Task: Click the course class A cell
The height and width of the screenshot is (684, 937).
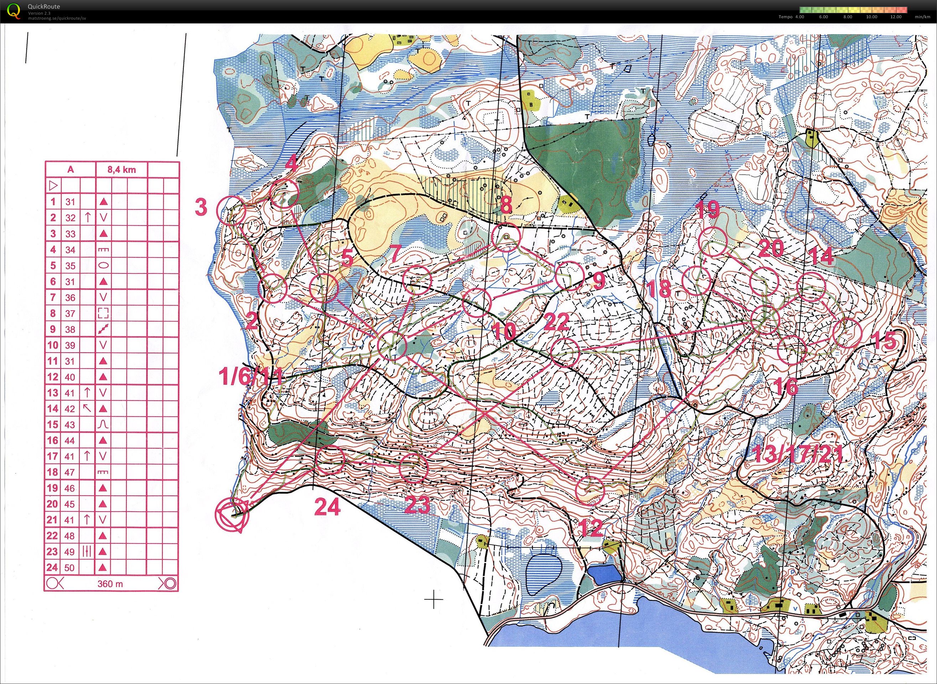Action: click(71, 170)
